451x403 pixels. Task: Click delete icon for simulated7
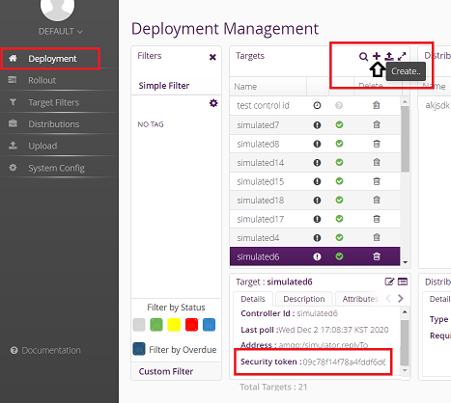click(377, 124)
